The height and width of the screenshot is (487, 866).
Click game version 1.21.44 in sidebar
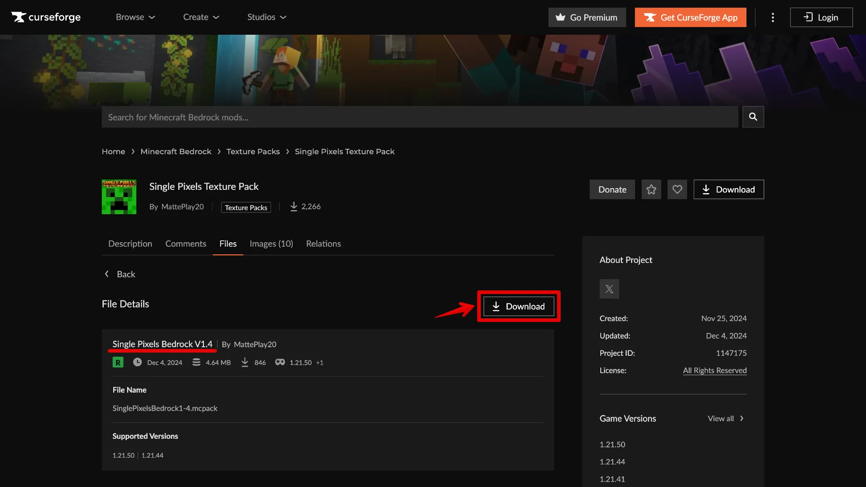(612, 462)
